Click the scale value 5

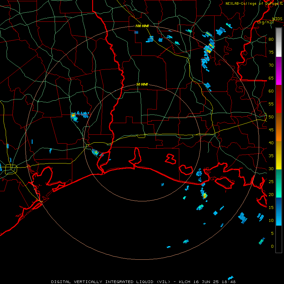(x=272, y=234)
